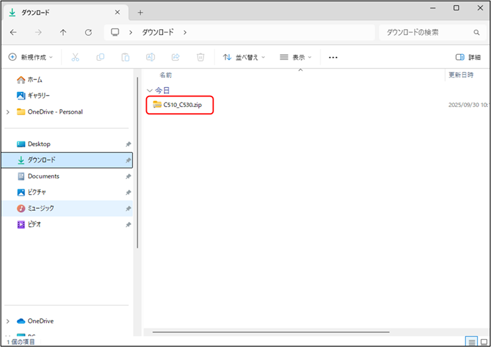Go up one folder level

point(63,32)
